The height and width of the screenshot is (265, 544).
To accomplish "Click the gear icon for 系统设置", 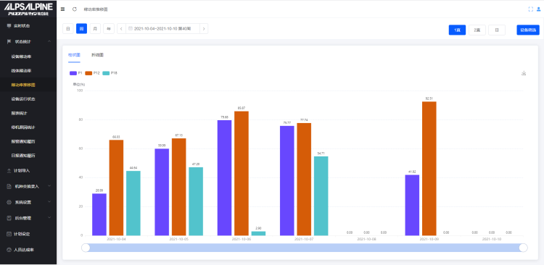I will 9,202.
